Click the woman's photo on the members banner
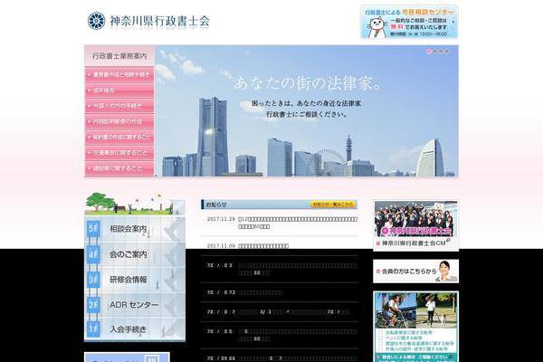 pyautogui.click(x=446, y=271)
